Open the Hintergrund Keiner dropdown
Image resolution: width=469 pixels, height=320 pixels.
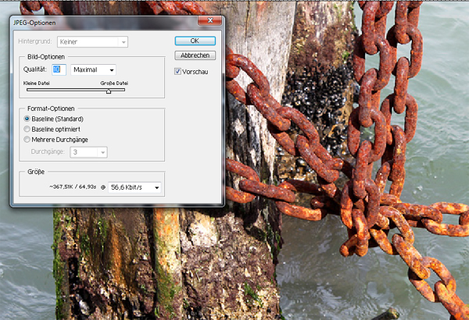(x=93, y=42)
